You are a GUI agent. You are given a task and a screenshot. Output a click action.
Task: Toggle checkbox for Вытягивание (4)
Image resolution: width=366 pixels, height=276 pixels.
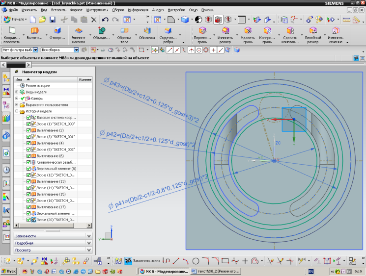28,143
